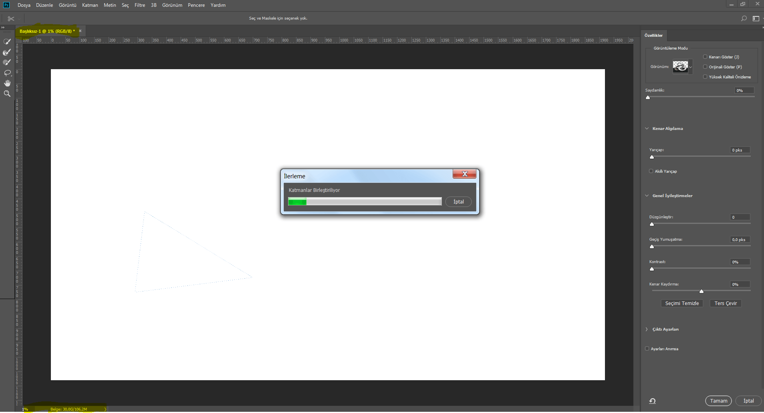Toggle Ayarları Anımsa checkbox

tap(647, 349)
